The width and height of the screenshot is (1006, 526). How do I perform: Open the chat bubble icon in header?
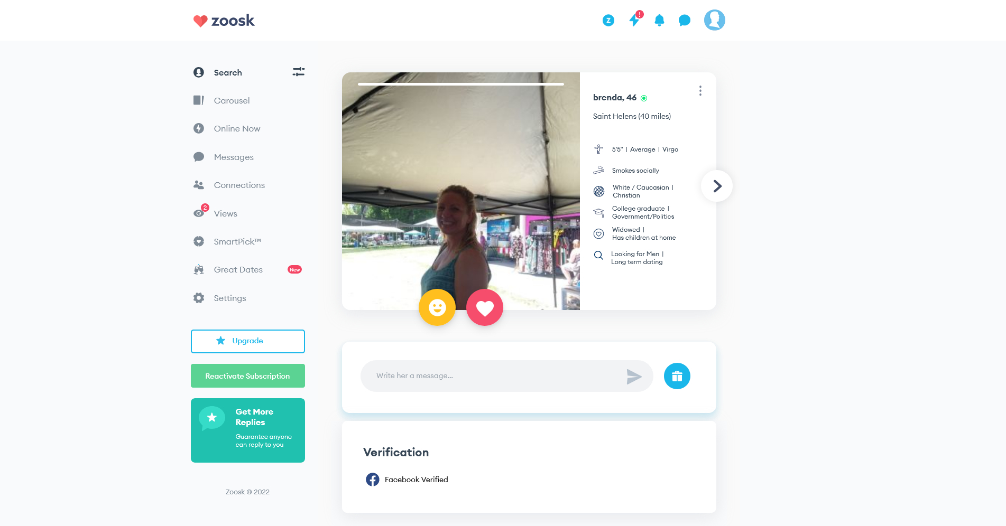[x=685, y=21]
